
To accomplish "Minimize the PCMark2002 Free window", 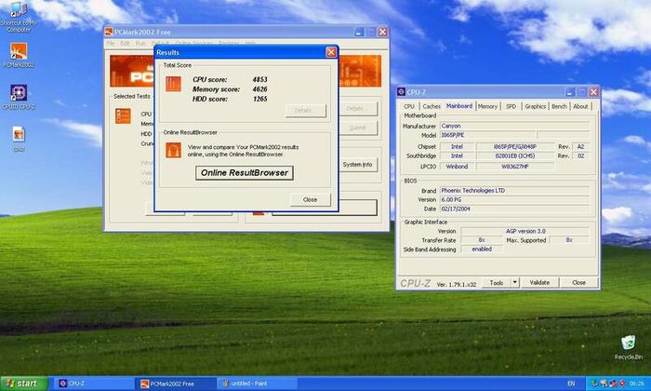I will [359, 32].
